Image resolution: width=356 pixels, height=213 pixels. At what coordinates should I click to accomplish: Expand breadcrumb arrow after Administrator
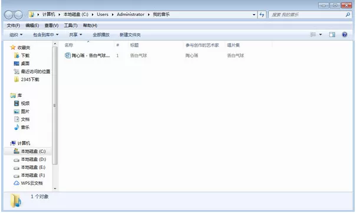[x=149, y=15]
